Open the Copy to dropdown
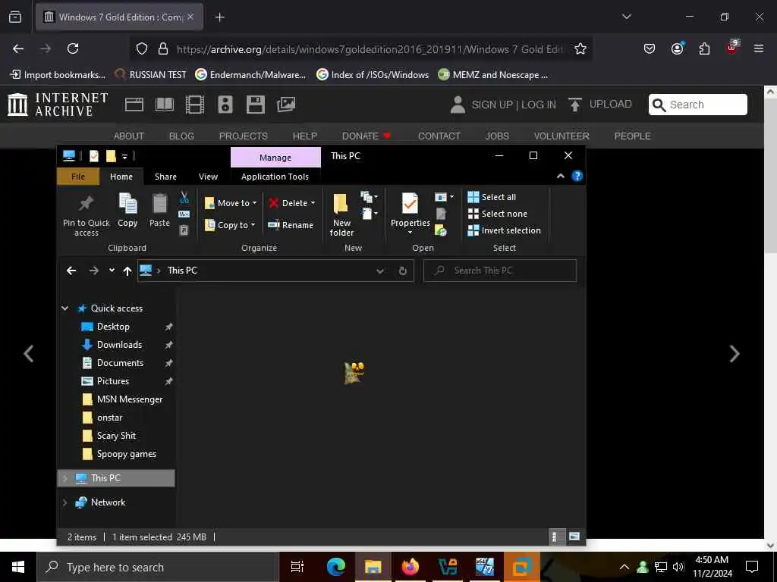777x582 pixels. pos(230,225)
